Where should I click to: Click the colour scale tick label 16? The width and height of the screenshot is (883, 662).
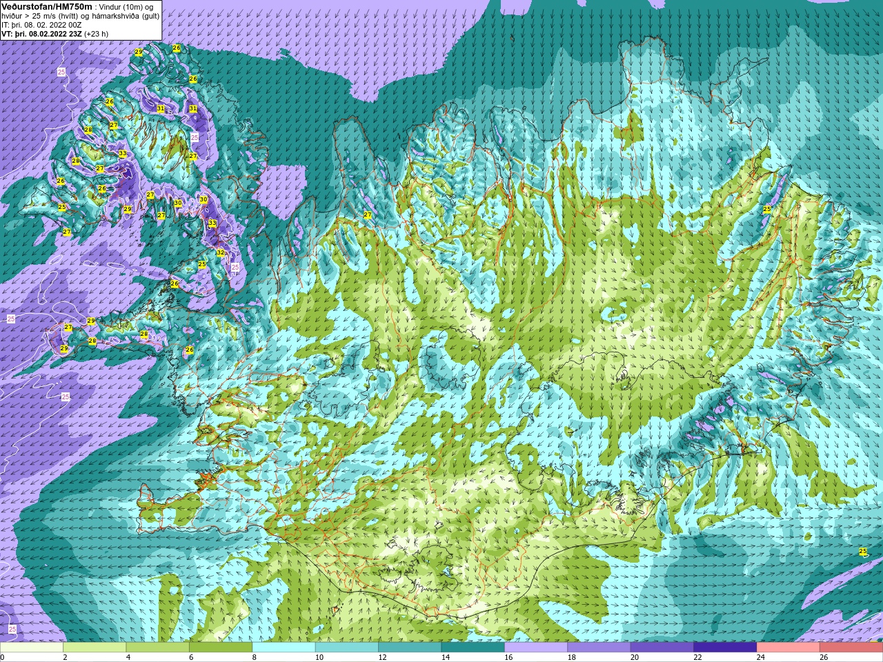point(508,657)
